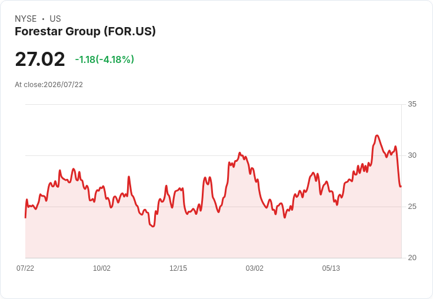Click the line's starting point at left edge
The image size is (433, 299).
coord(25,218)
